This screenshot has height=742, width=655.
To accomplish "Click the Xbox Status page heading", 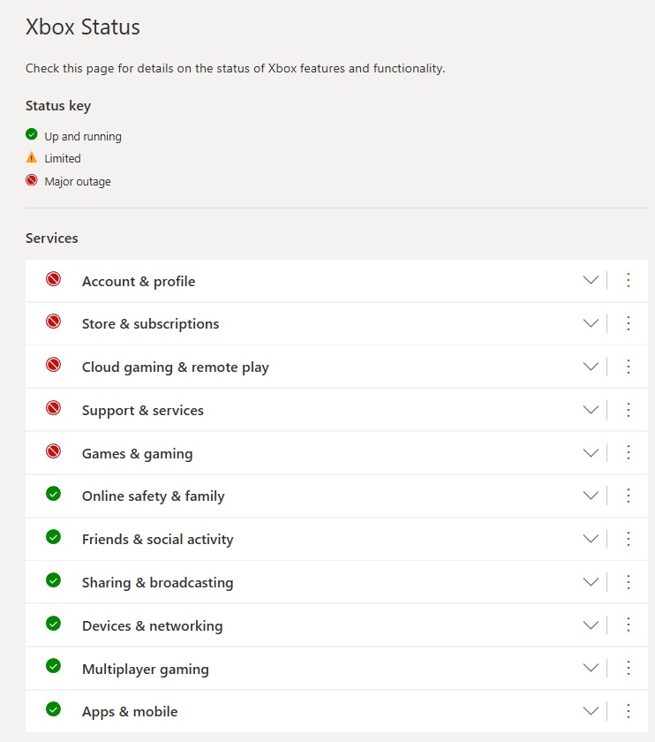I will pyautogui.click(x=82, y=27).
